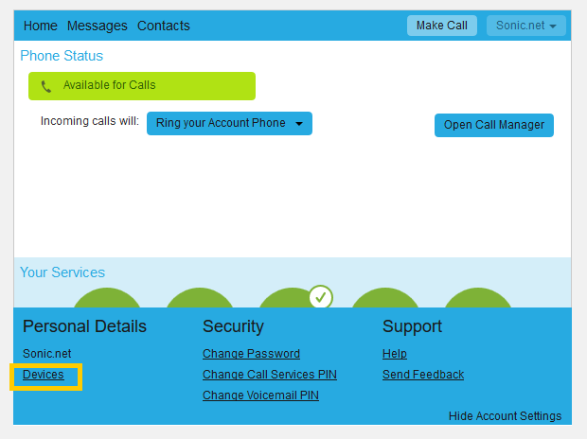The image size is (587, 439).
Task: Click the green checkmark service badge
Action: click(321, 297)
